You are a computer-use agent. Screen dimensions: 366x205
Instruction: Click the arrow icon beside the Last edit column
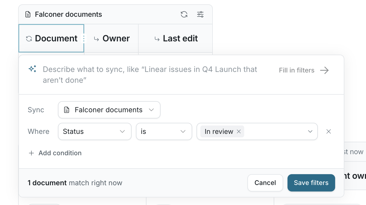pyautogui.click(x=157, y=39)
